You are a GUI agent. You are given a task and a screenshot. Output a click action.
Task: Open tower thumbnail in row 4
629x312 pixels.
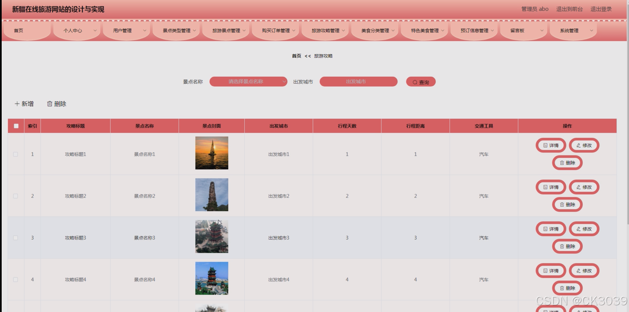pyautogui.click(x=212, y=278)
